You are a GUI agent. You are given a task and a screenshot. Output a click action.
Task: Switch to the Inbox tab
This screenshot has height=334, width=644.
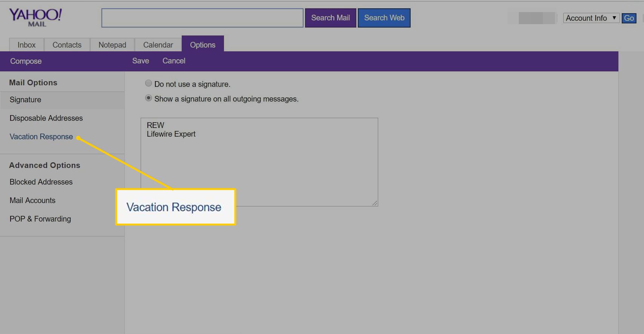[x=26, y=45]
